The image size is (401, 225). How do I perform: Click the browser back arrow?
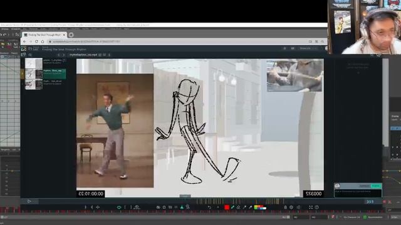click(25, 42)
